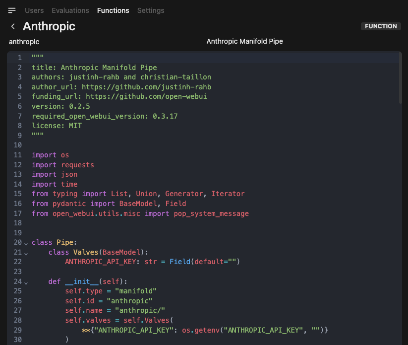Screen dimensions: 408x345
Task: Click the back arrow beside Anthropic
Action: [12, 26]
